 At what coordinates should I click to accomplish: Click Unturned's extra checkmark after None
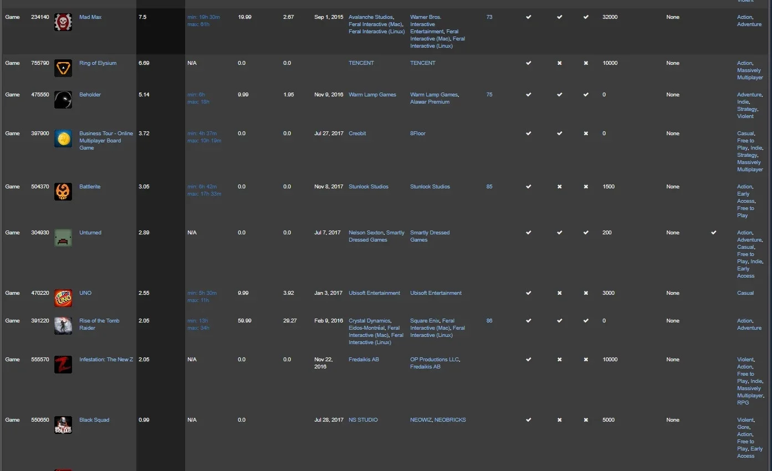(x=714, y=233)
